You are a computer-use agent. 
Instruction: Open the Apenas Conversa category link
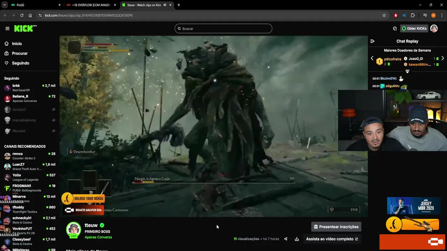(98, 237)
